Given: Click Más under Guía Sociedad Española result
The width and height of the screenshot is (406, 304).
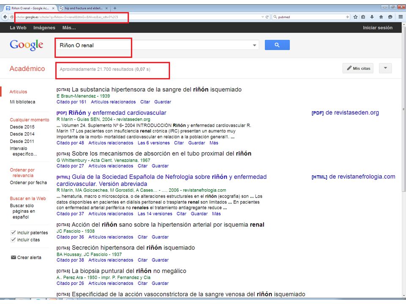Looking at the screenshot, I should pos(217,214).
